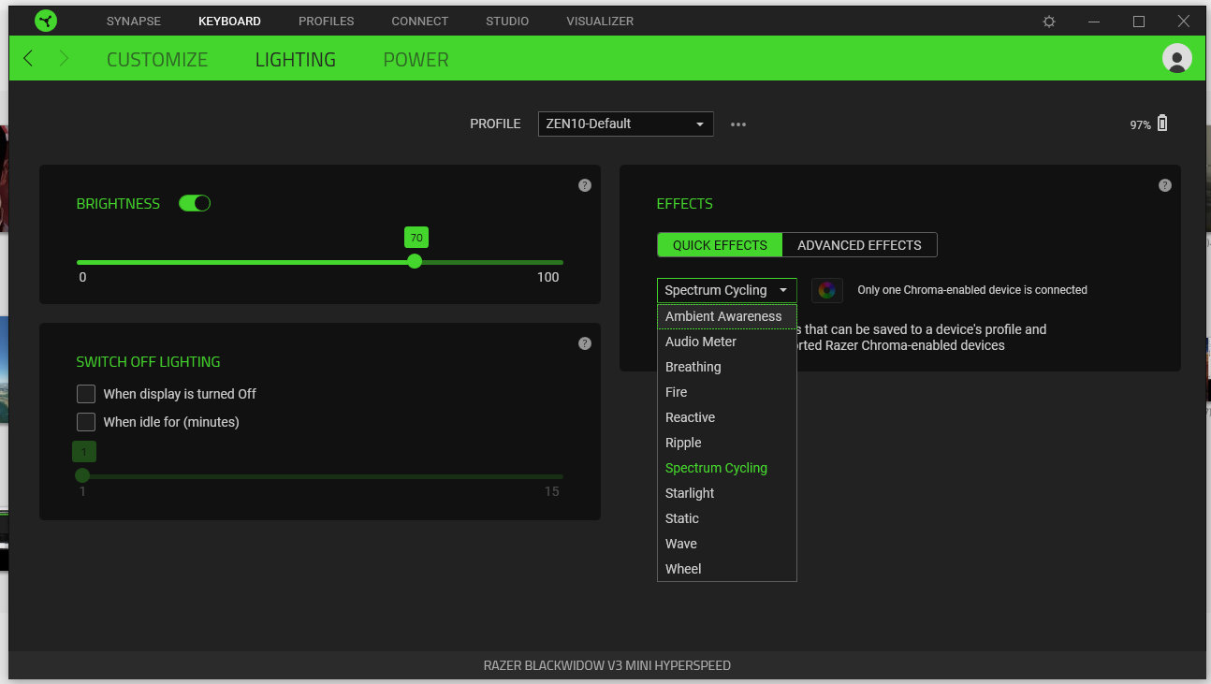This screenshot has width=1211, height=684.
Task: Pick the Ripple effect
Action: tap(726, 443)
